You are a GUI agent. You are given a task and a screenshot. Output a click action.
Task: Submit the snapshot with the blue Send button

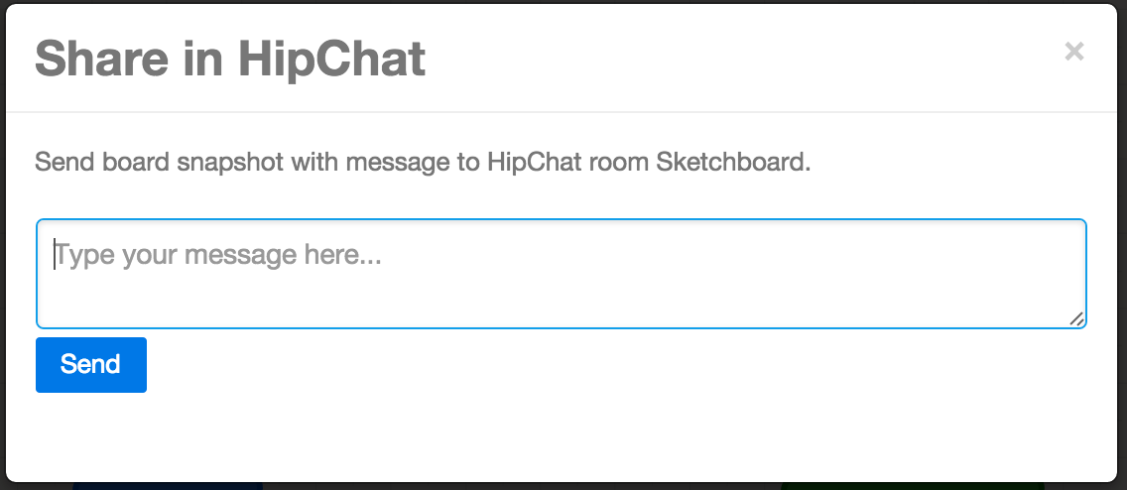91,365
